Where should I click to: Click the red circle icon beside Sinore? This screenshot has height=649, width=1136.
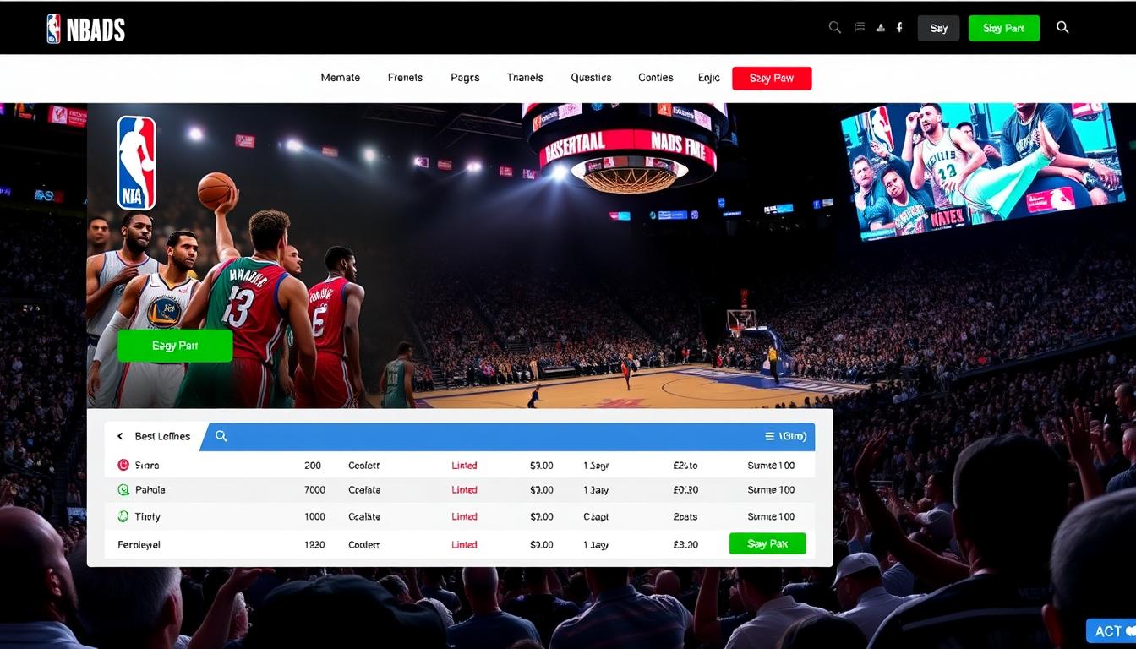tap(123, 465)
